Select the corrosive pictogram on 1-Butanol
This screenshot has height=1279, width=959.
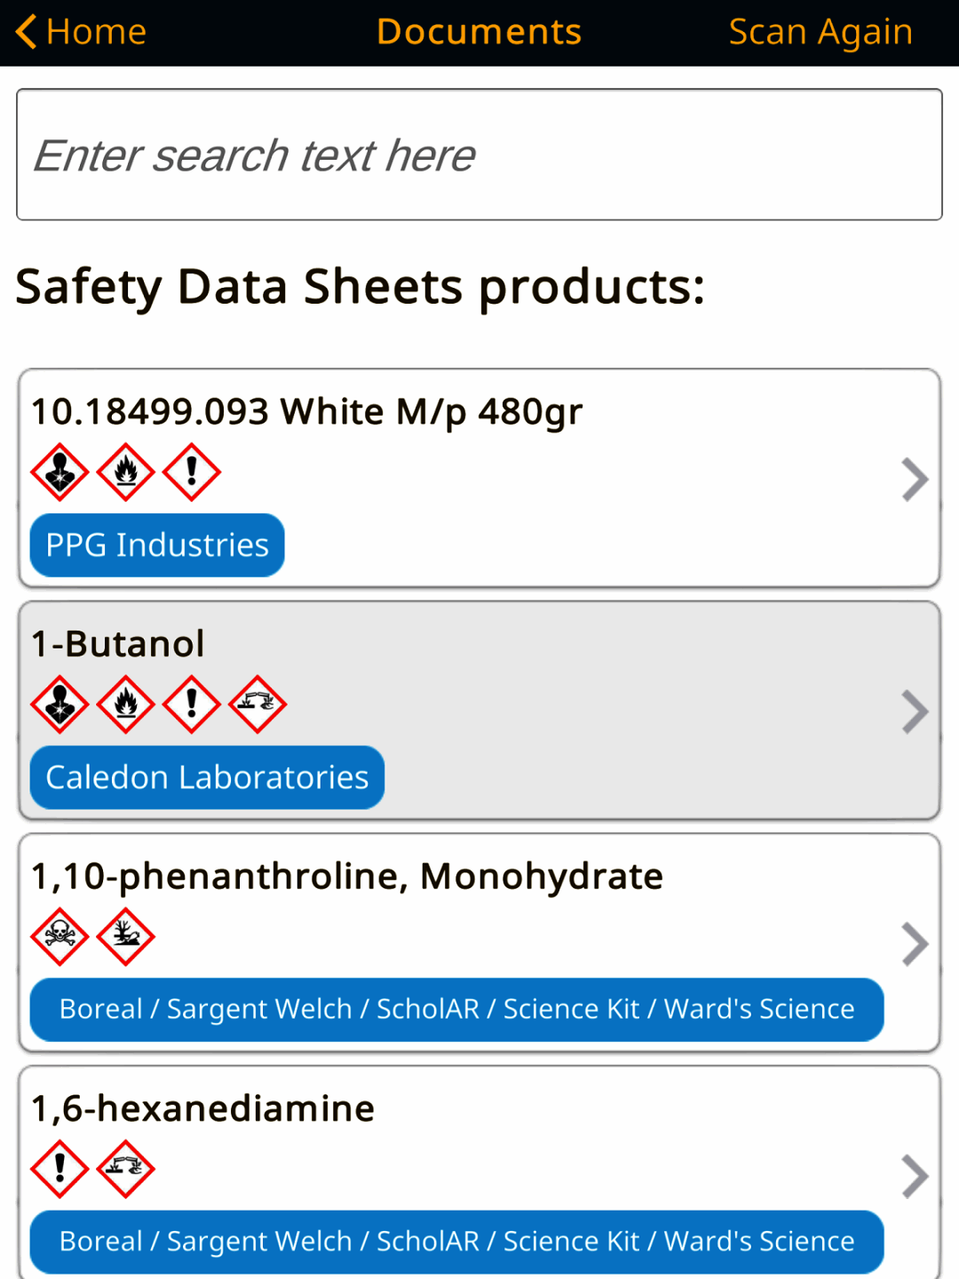[x=257, y=705]
